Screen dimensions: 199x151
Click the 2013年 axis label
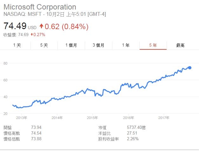[22, 118]
